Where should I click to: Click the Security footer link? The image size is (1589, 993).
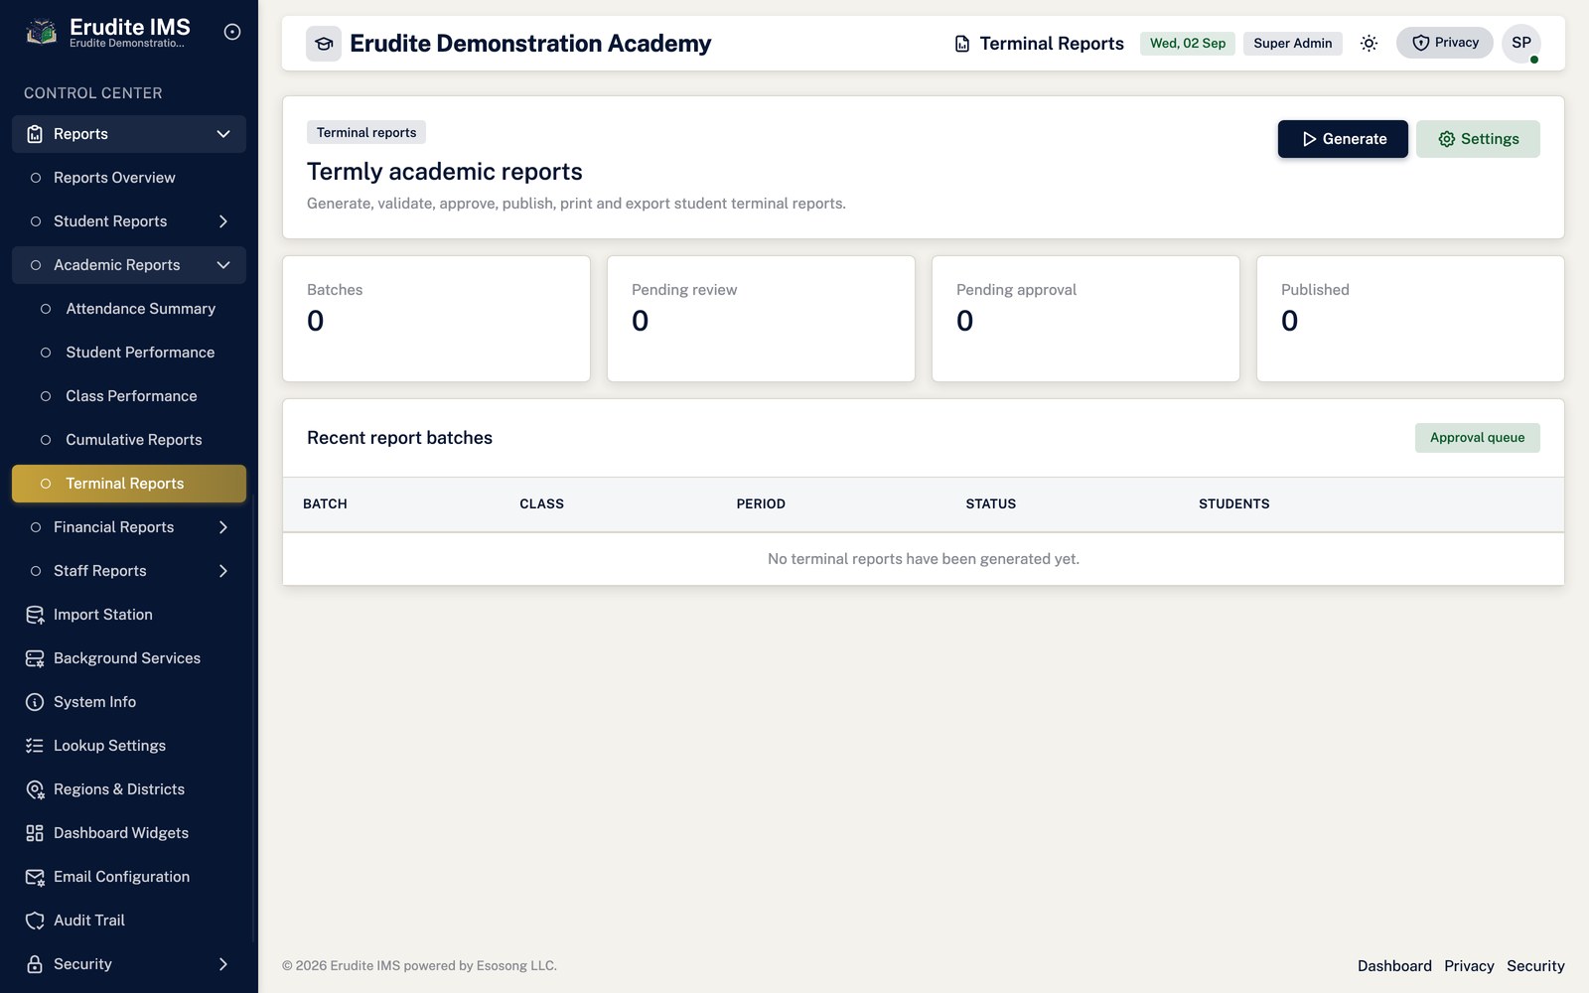pyautogui.click(x=1535, y=966)
